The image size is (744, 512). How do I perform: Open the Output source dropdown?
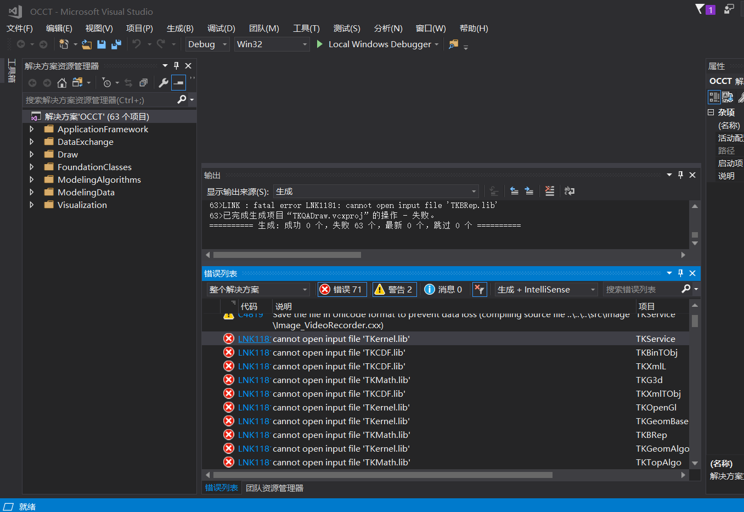pos(376,191)
